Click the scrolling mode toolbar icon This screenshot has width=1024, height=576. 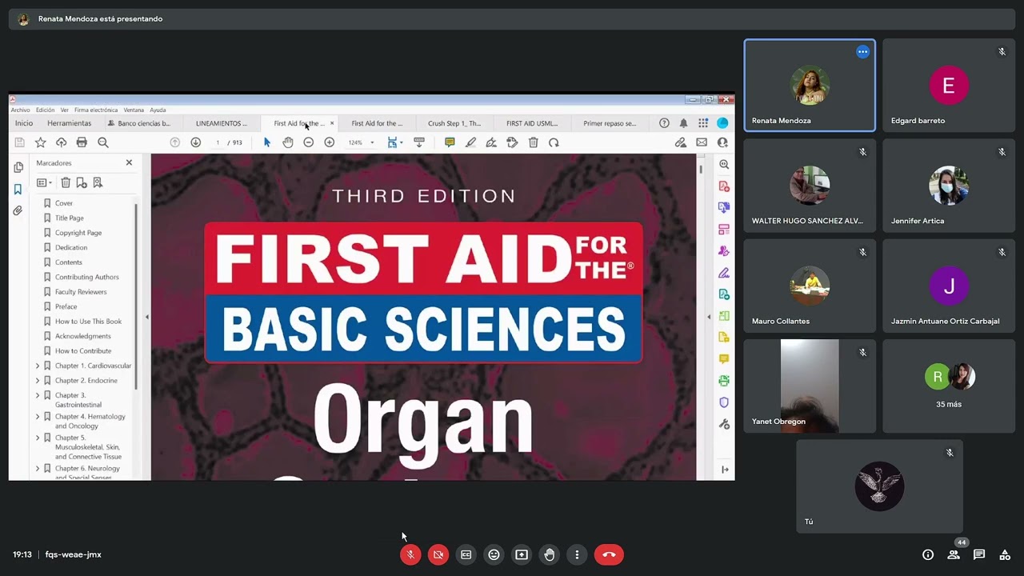[x=418, y=142]
